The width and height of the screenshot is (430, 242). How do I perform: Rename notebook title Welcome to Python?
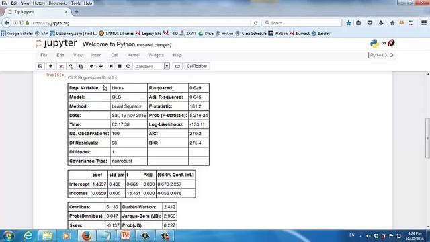[109, 44]
